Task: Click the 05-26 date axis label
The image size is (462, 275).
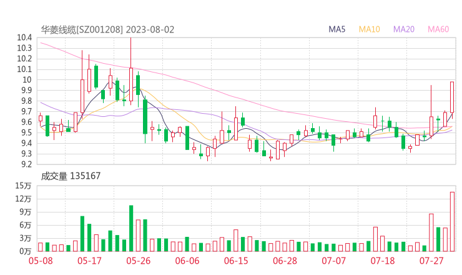Action: (138, 261)
